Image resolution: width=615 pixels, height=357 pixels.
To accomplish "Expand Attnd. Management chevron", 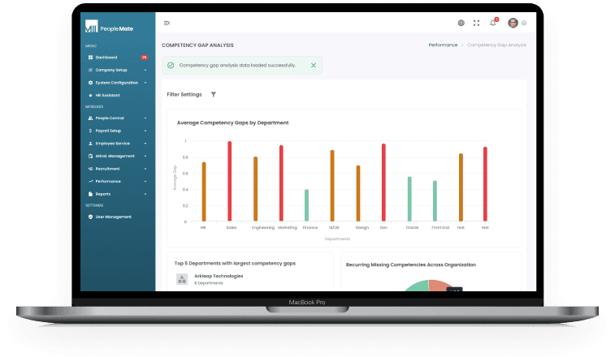I will tap(145, 156).
